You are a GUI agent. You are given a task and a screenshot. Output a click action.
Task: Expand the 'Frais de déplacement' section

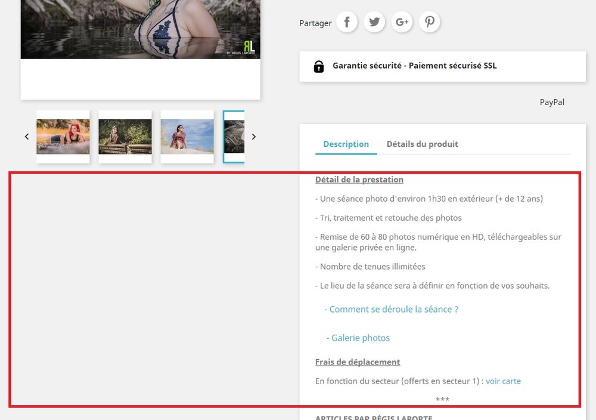point(358,362)
